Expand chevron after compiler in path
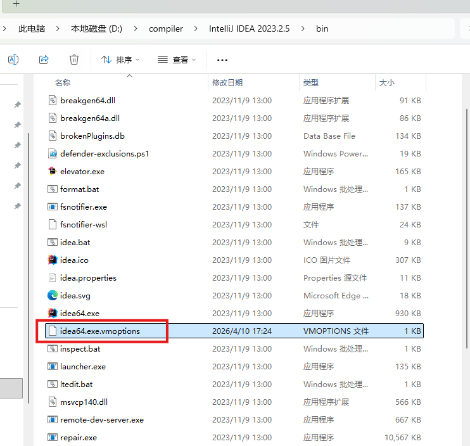 [x=196, y=29]
